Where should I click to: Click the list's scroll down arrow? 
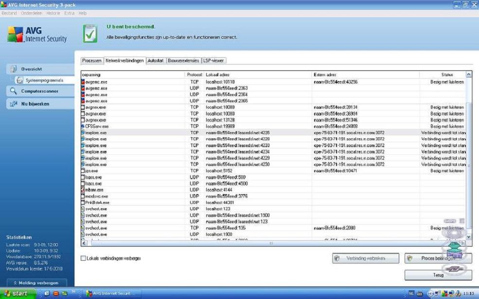[x=469, y=237]
